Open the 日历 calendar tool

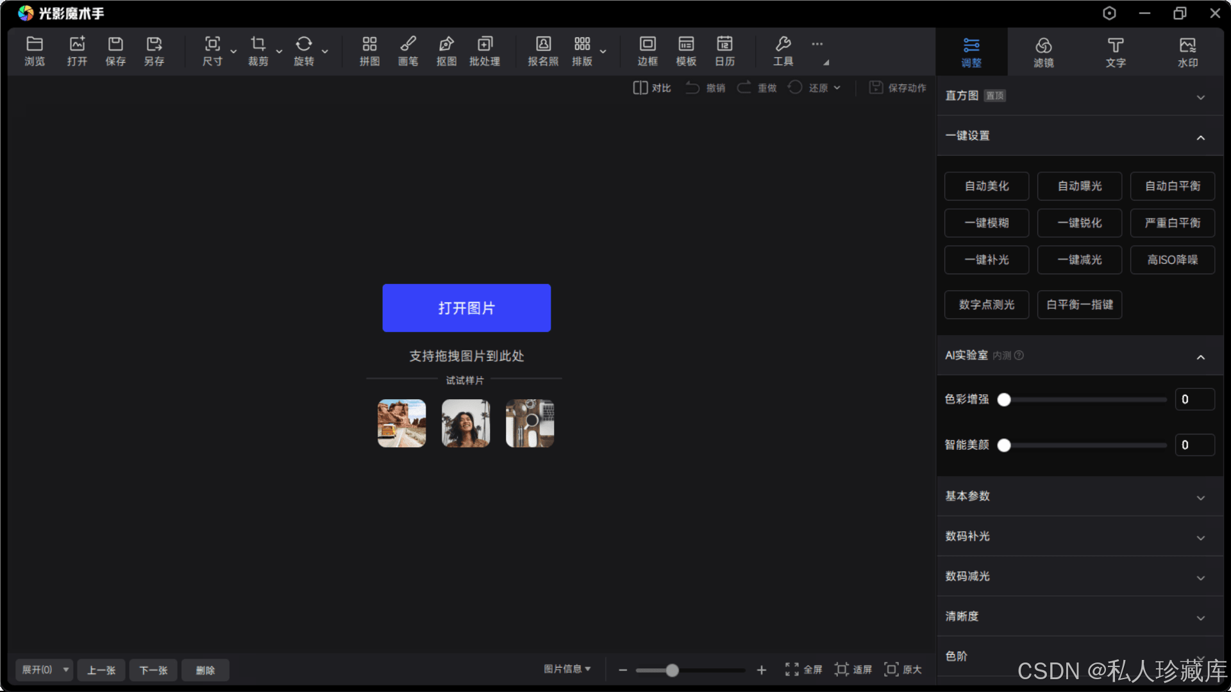tap(724, 51)
